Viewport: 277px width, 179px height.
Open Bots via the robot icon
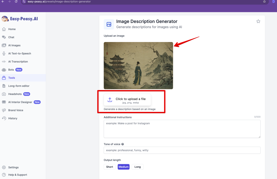pos(4,70)
